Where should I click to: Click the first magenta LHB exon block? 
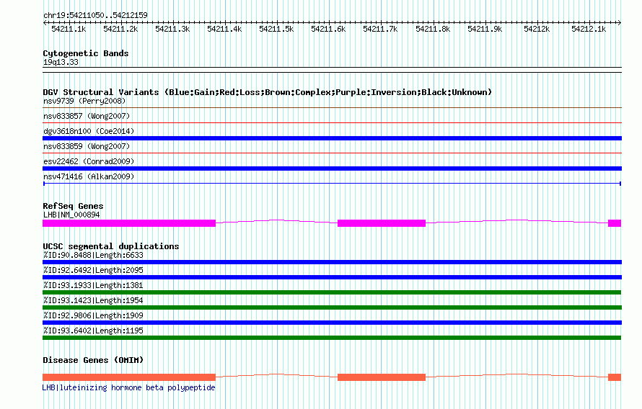click(x=129, y=223)
